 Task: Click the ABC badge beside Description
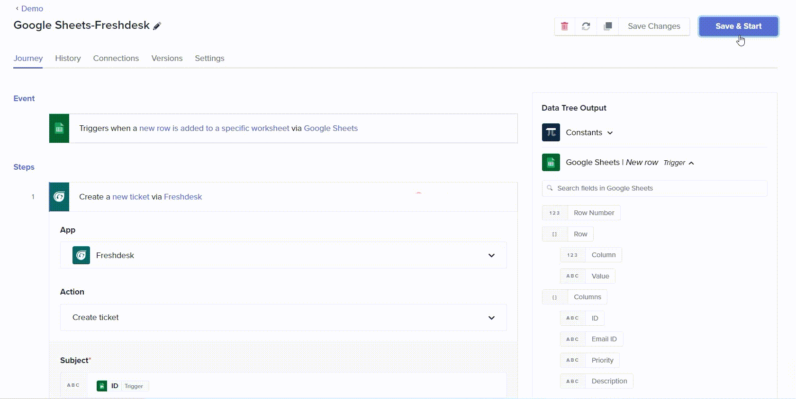click(x=572, y=381)
